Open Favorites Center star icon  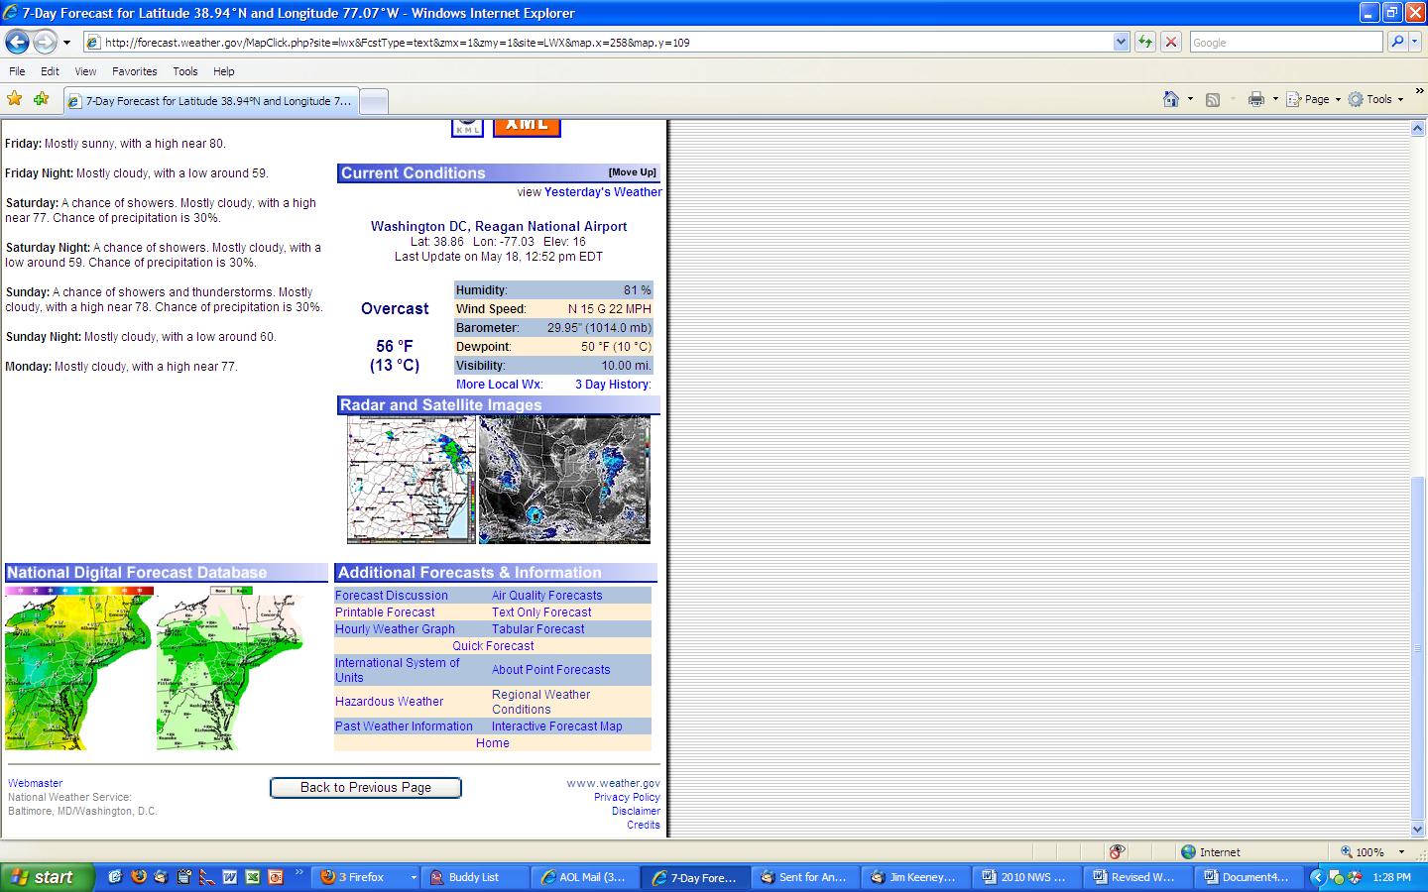[x=15, y=99]
